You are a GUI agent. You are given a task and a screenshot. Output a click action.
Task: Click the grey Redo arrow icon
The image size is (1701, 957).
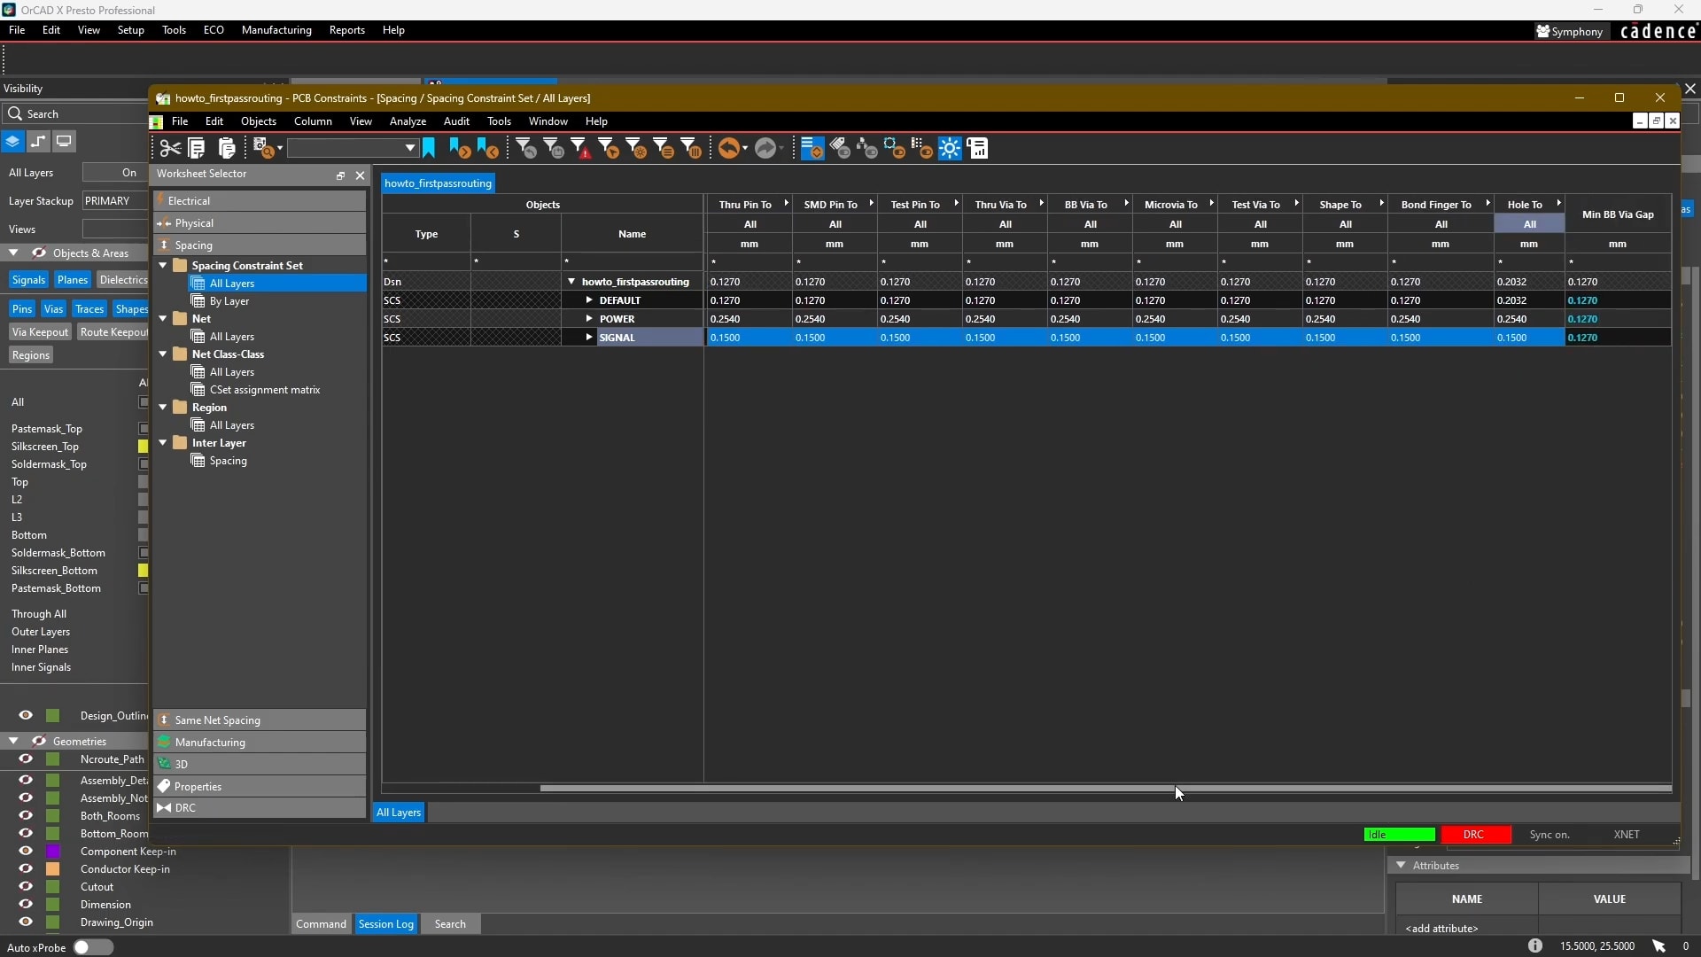pos(765,148)
